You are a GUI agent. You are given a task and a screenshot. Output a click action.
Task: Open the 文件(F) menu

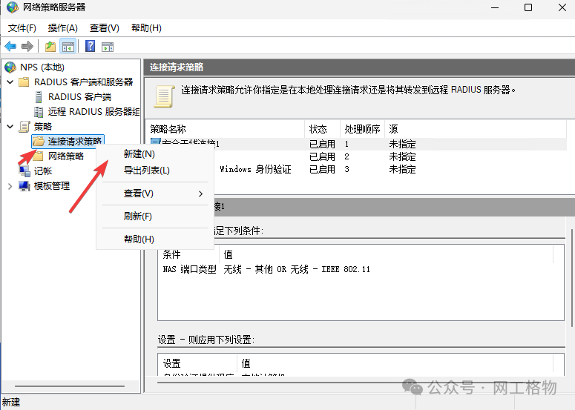click(22, 28)
